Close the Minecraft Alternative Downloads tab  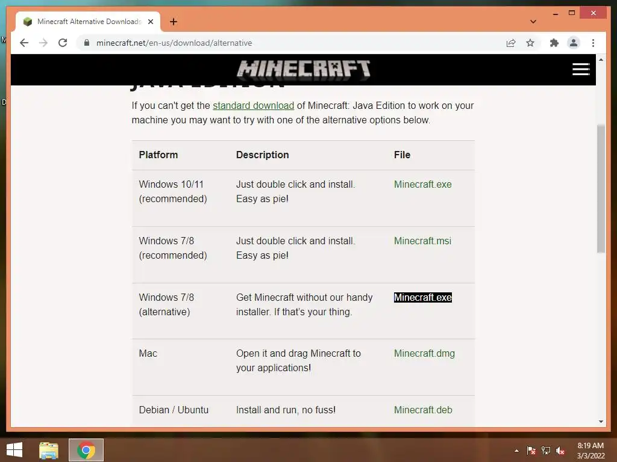[150, 22]
